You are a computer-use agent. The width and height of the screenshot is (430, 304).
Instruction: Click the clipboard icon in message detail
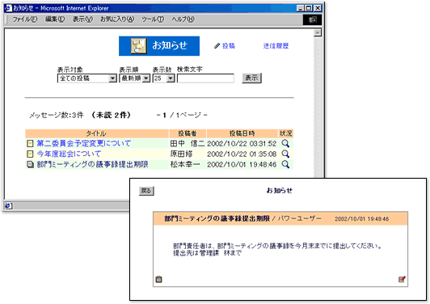tap(158, 279)
